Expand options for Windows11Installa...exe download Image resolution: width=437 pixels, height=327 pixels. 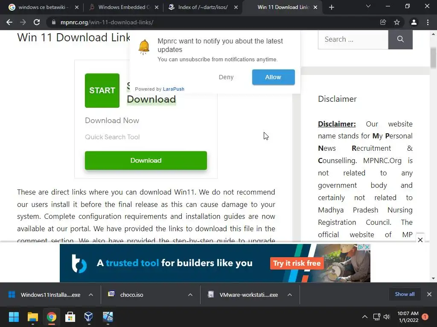click(x=90, y=295)
